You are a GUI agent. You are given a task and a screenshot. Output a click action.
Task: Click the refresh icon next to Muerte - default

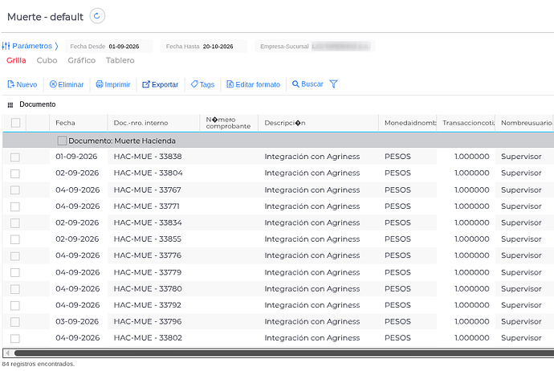coord(97,16)
